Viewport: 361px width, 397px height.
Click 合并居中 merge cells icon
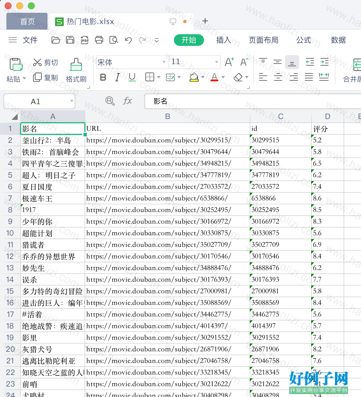(357, 65)
